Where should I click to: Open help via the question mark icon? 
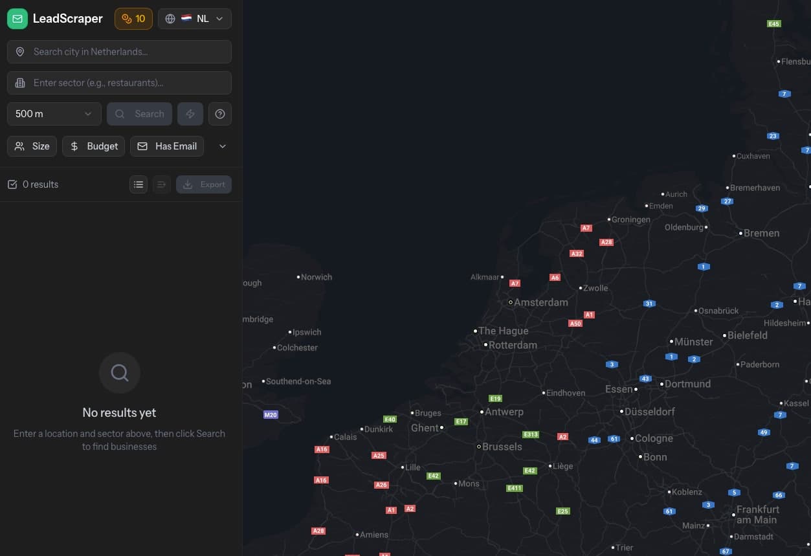(x=219, y=113)
